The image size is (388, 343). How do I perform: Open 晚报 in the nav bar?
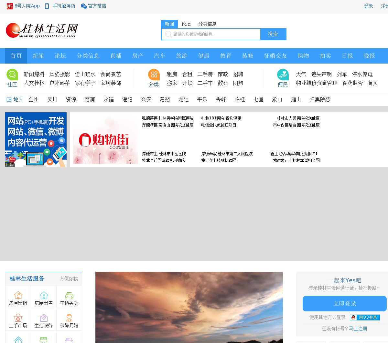(369, 56)
